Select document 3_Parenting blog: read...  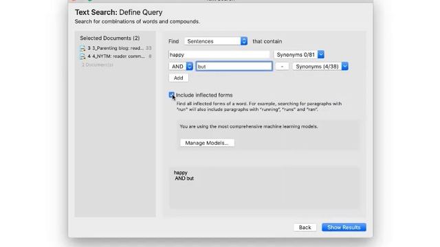tap(115, 48)
